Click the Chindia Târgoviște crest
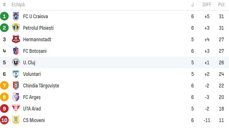Screen dimensions: 229x131 click(x=16, y=86)
